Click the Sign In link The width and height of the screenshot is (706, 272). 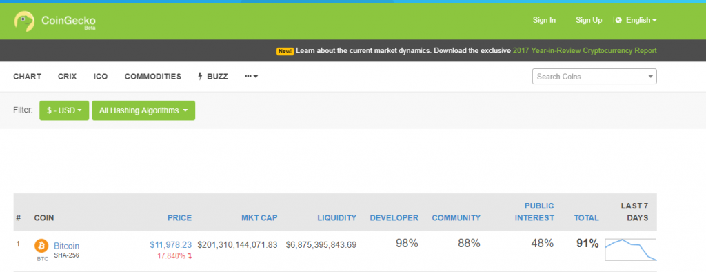point(544,20)
